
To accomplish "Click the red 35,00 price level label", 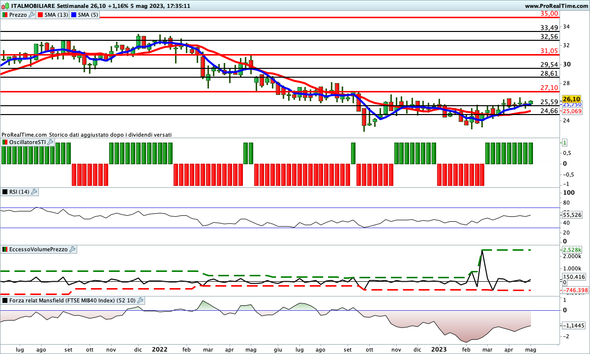I will (x=549, y=13).
